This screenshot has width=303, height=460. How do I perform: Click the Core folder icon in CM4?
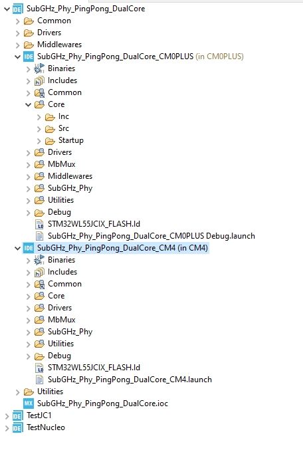click(x=39, y=296)
